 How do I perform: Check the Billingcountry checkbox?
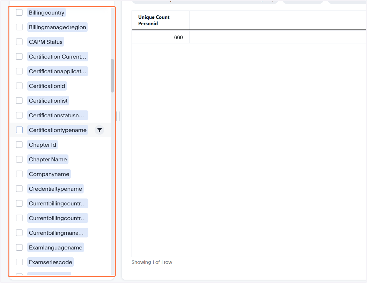tap(19, 13)
